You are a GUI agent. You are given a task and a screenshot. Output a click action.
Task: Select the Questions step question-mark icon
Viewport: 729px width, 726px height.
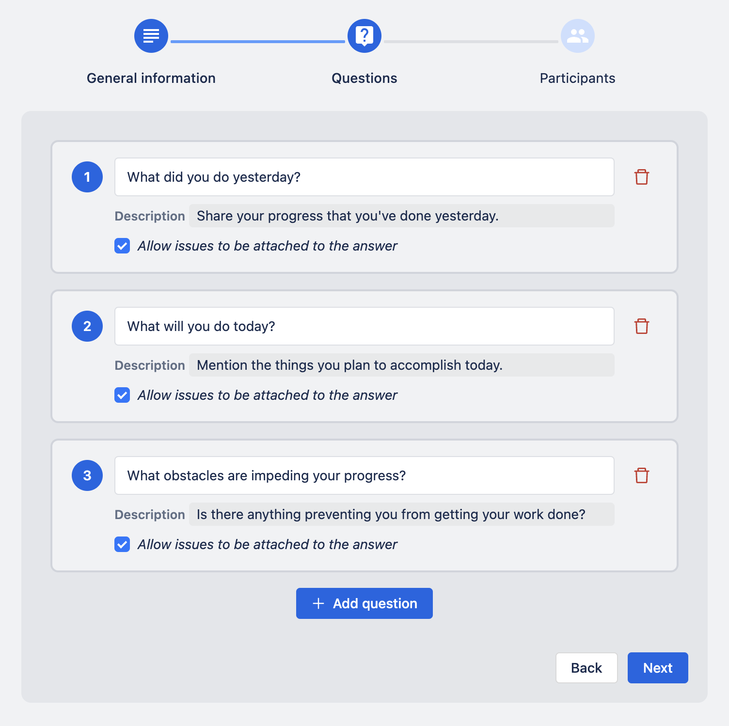(364, 36)
